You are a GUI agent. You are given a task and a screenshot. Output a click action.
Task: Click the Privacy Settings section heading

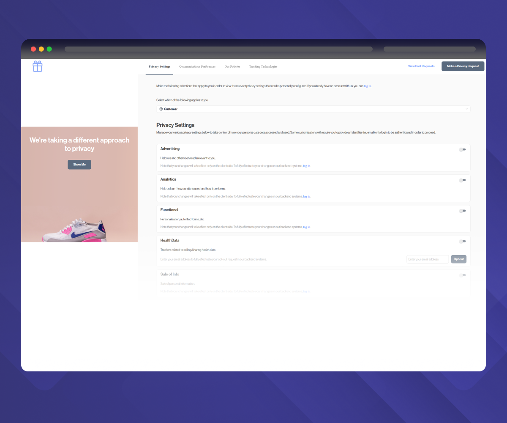[175, 125]
